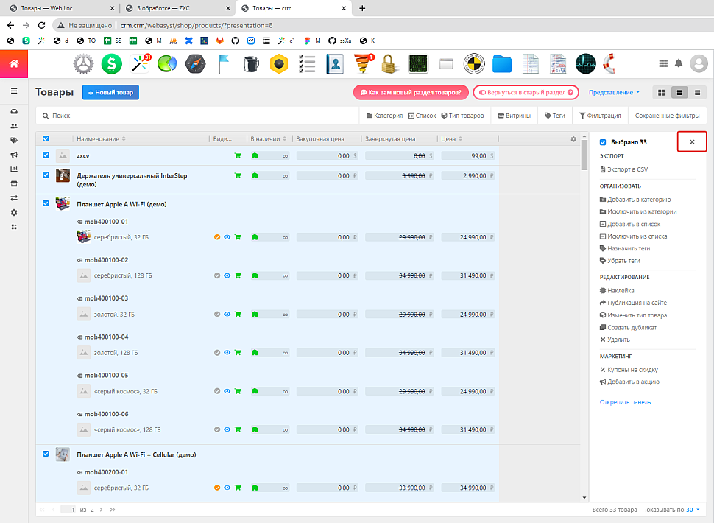Toggle the select-all checkbox in table header
The width and height of the screenshot is (714, 523).
(46, 138)
